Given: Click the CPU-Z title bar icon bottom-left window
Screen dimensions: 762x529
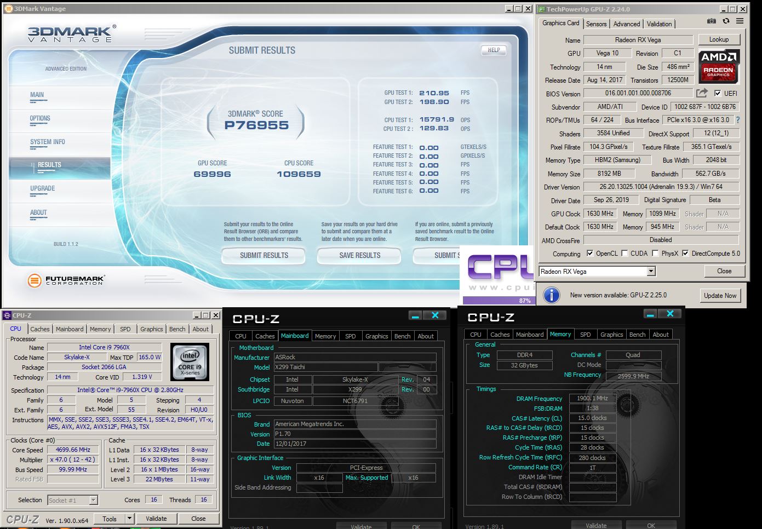Looking at the screenshot, I should 7,315.
